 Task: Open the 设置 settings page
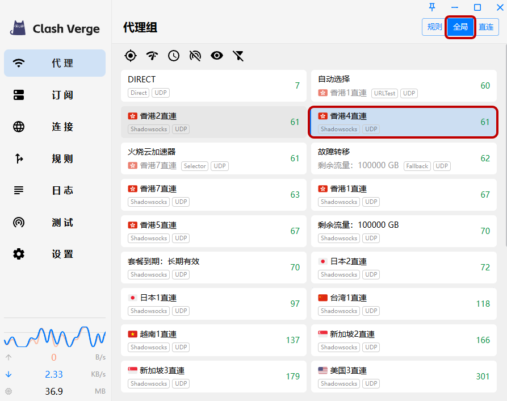(55, 254)
